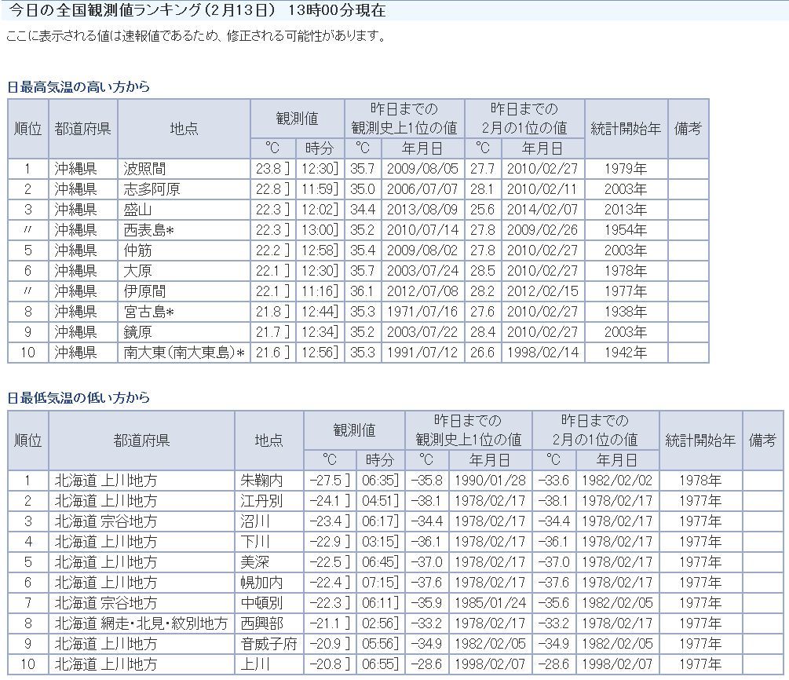Image resolution: width=789 pixels, height=680 pixels.
Task: Select the 宮古島* station cell
Action: 184,312
